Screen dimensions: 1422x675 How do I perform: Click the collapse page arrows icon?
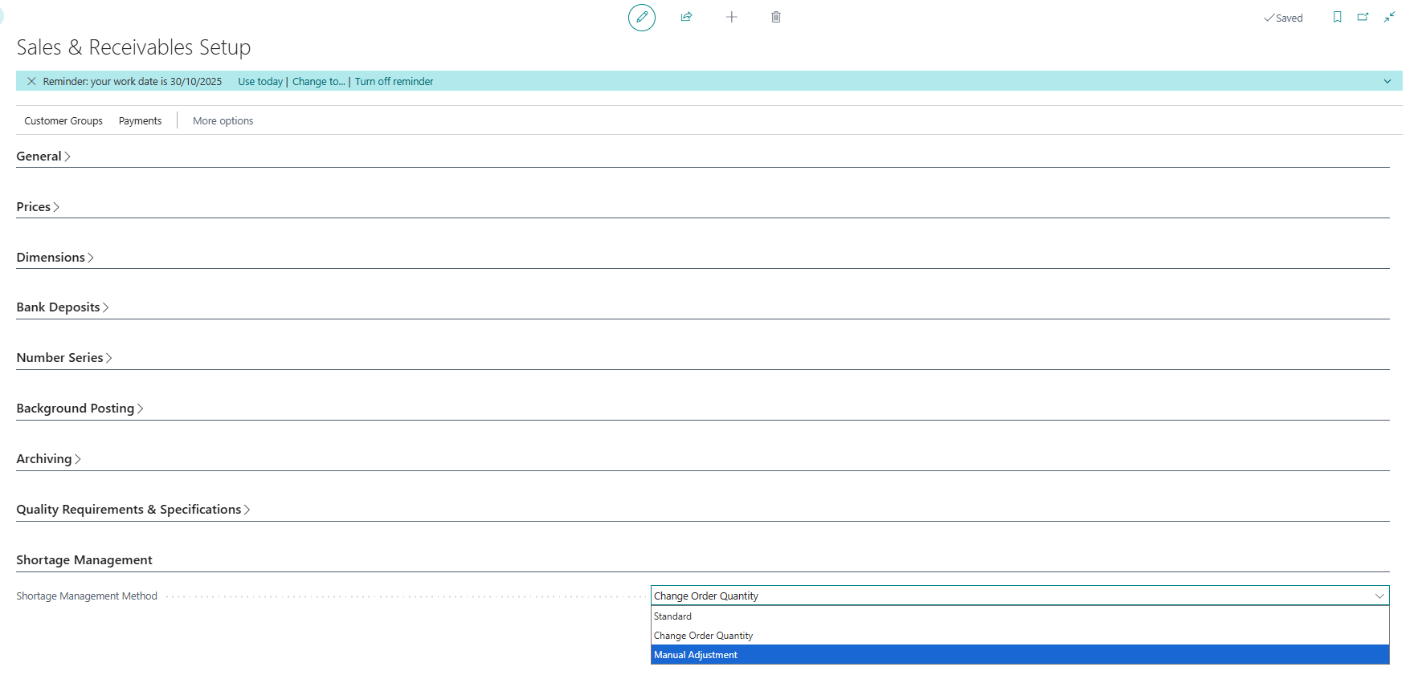pos(1389,17)
